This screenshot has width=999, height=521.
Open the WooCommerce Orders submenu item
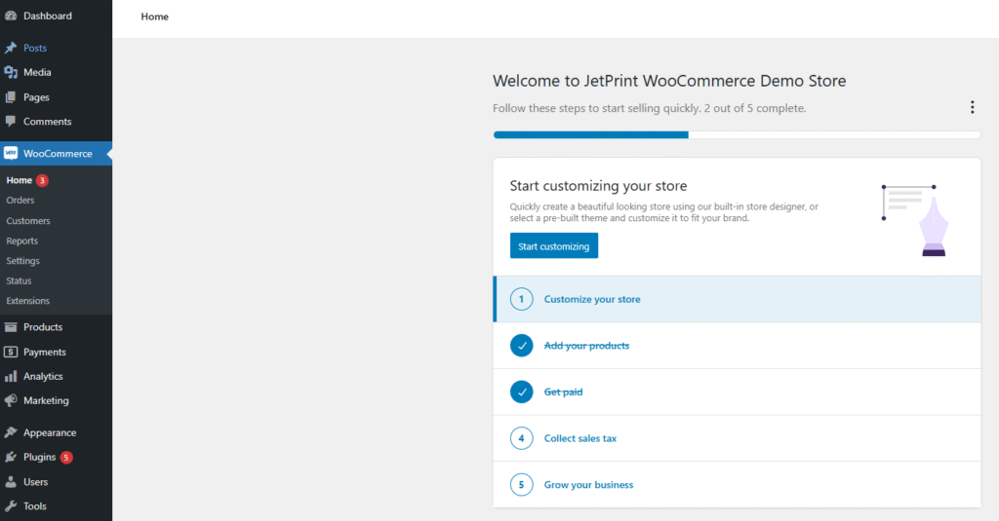[x=20, y=201]
